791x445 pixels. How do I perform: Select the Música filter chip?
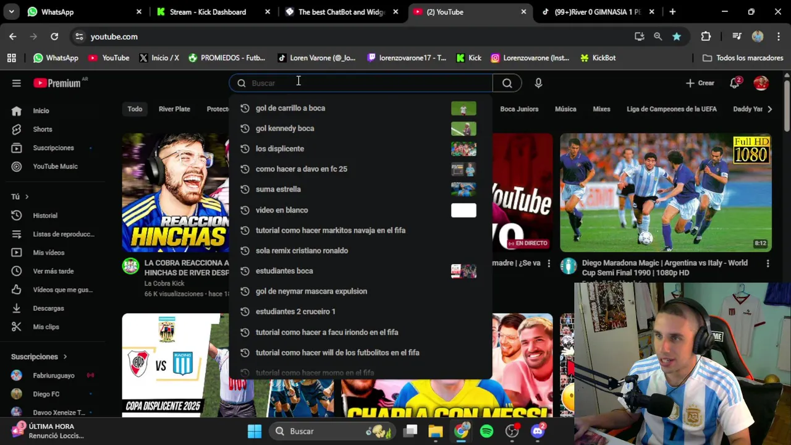[565, 109]
